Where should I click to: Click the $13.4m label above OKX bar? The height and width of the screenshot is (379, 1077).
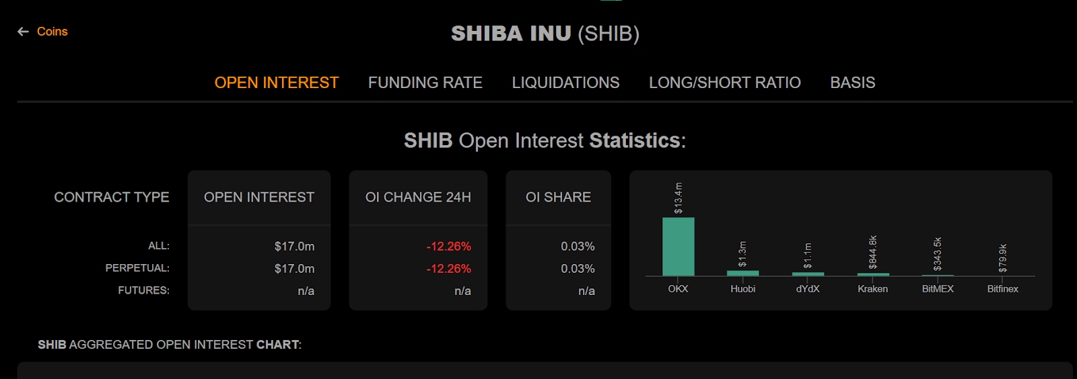[x=679, y=198]
